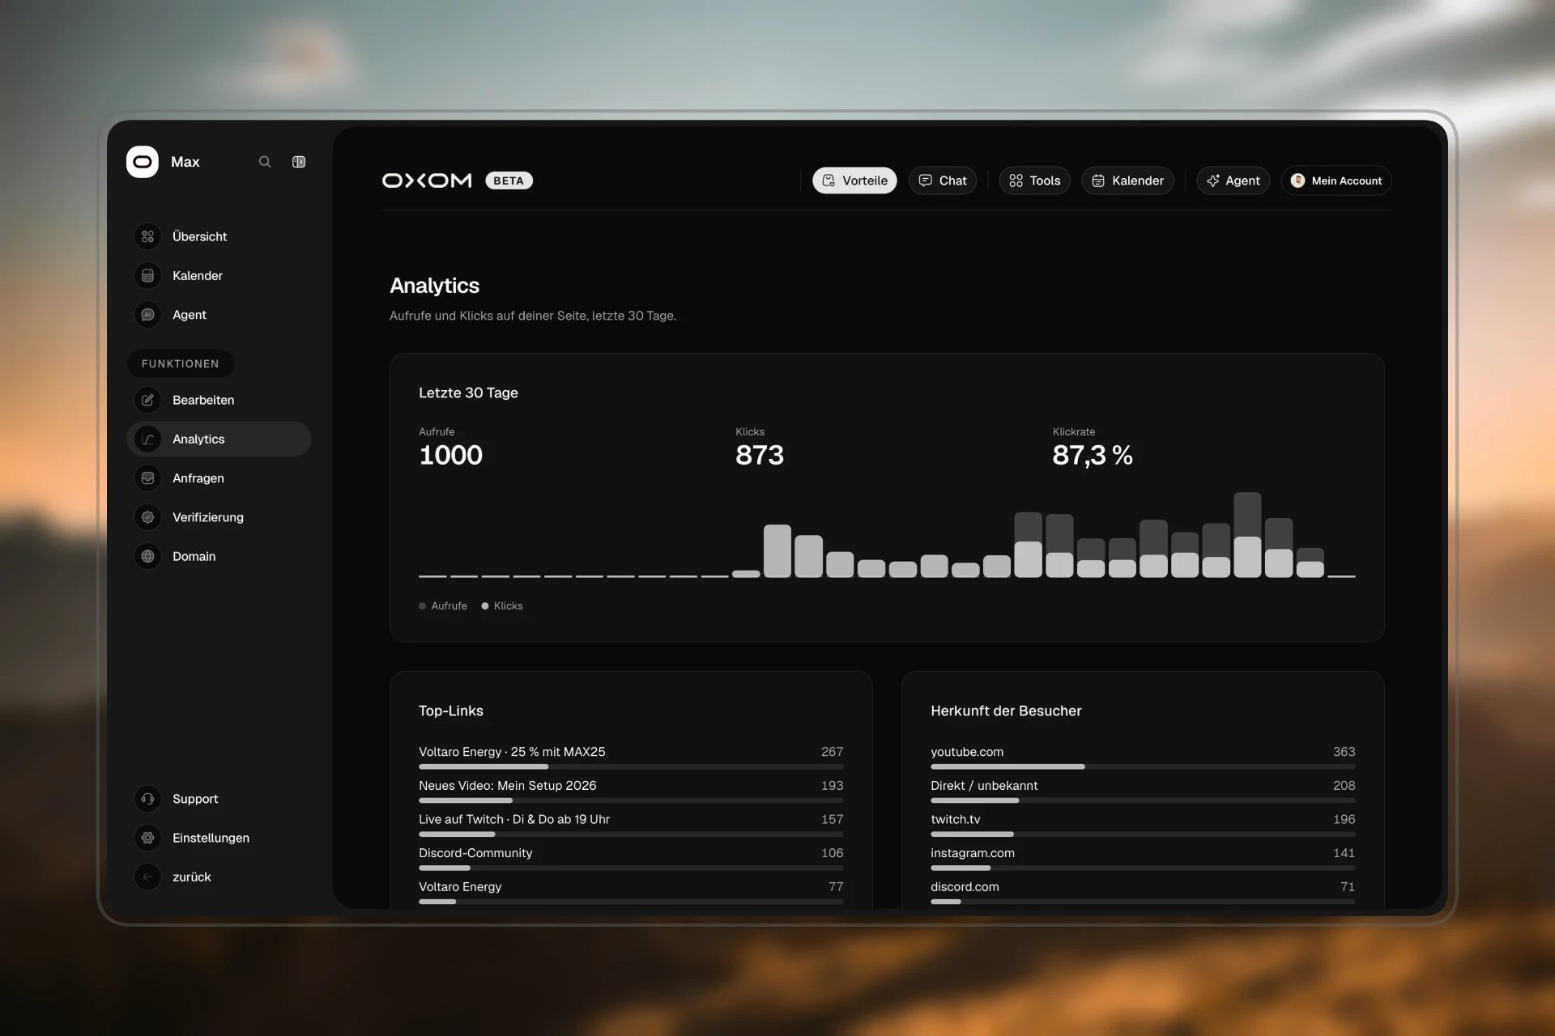Click the progress bar under youtube.com

(1143, 766)
